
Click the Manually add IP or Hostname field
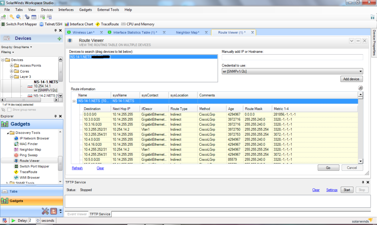point(292,57)
